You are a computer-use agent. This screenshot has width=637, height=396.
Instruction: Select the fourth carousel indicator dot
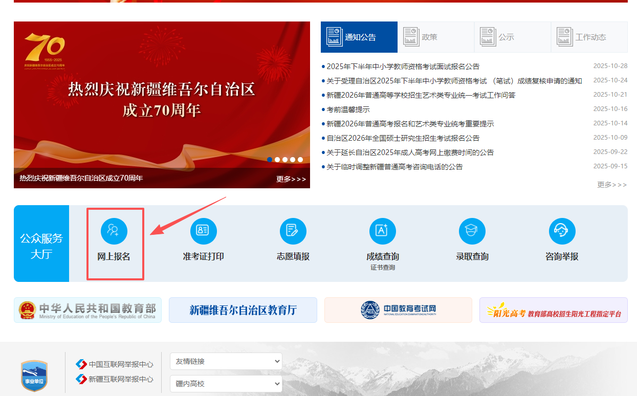[x=293, y=159]
